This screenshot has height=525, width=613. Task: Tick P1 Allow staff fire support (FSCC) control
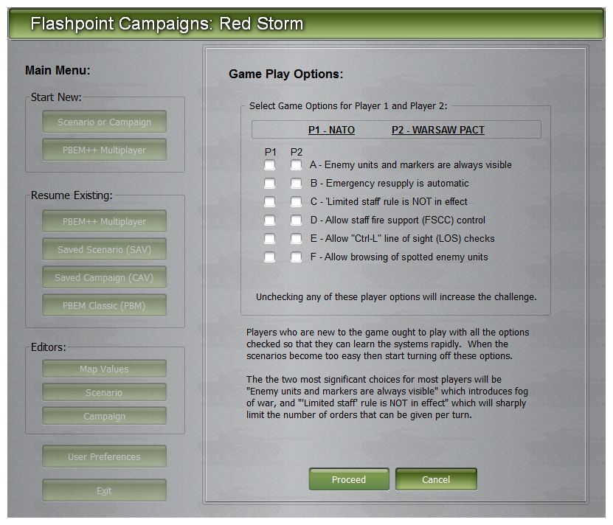pos(269,220)
